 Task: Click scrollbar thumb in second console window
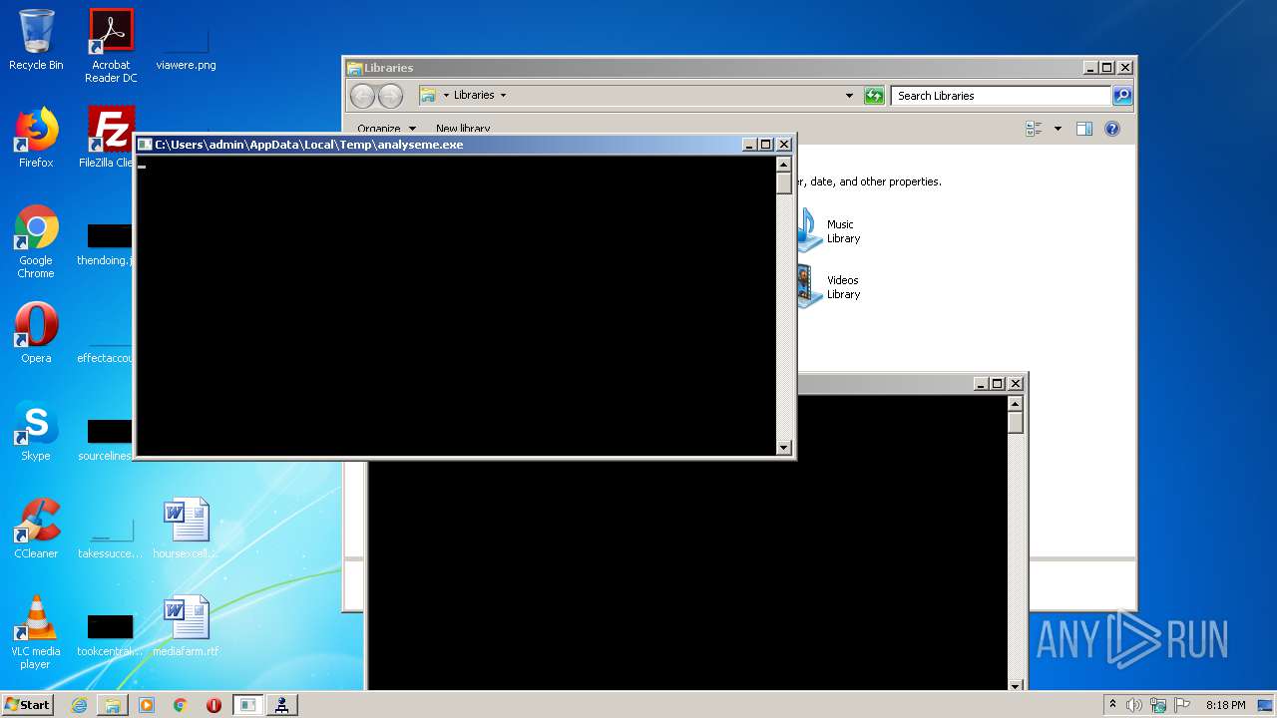click(x=1015, y=423)
